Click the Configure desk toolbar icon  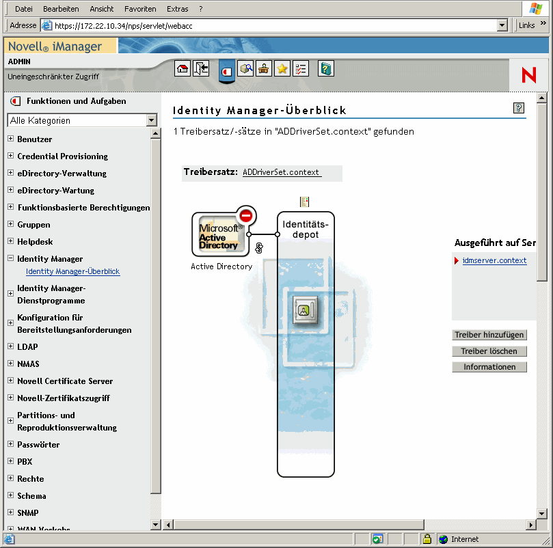click(x=263, y=68)
